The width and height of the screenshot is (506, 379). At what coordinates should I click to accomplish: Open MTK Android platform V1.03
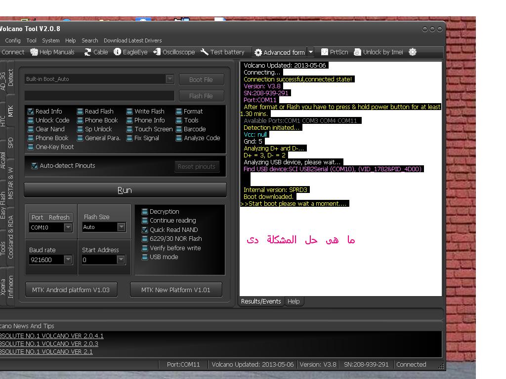71,290
